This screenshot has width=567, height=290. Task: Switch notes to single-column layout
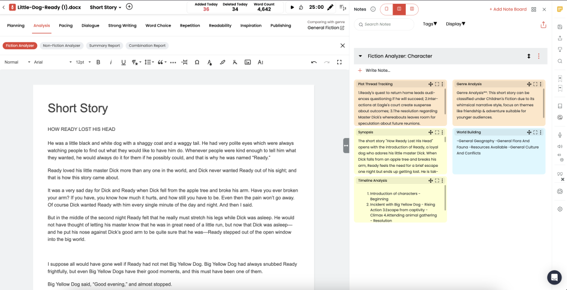pos(387,9)
